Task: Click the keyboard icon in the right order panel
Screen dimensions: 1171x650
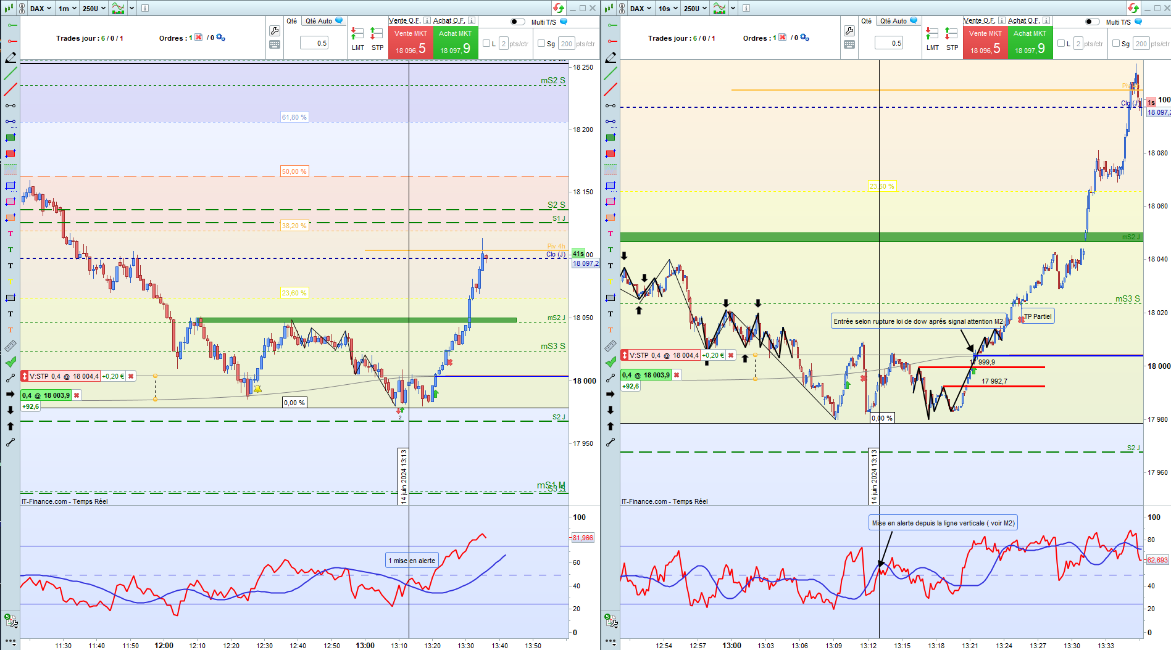Action: coord(849,44)
